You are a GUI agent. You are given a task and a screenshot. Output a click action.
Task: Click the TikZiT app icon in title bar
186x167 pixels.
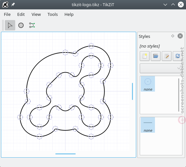tap(5, 5)
